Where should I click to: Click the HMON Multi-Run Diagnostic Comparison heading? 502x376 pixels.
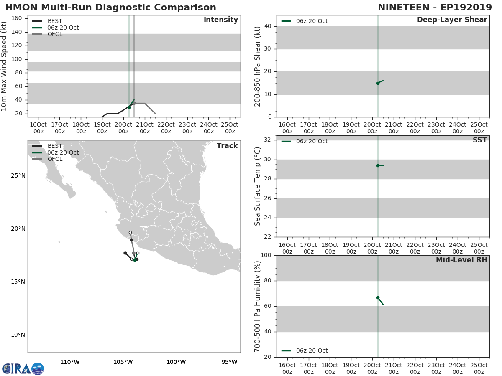pos(111,8)
